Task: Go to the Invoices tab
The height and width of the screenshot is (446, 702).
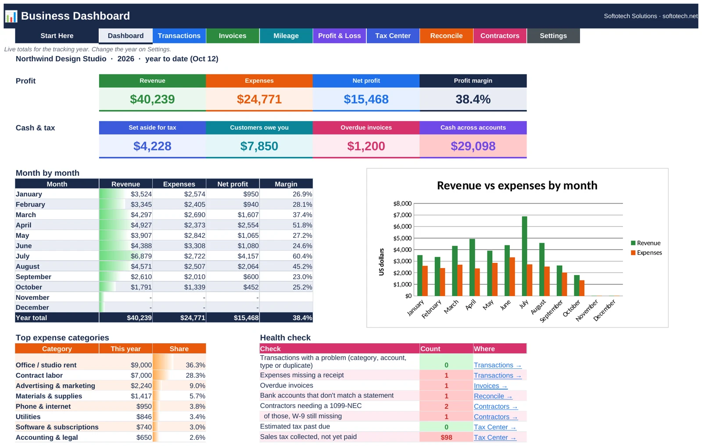Action: 233,36
